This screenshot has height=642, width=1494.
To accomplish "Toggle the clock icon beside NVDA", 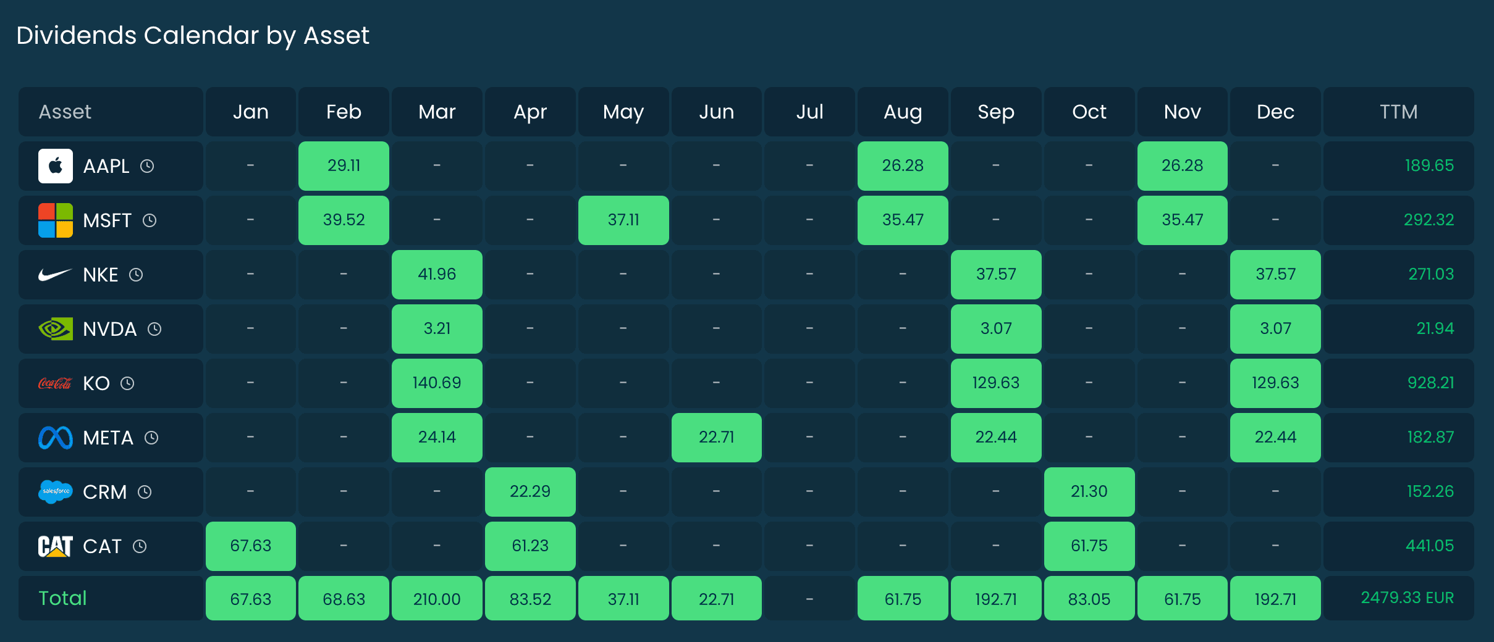I will coord(155,329).
